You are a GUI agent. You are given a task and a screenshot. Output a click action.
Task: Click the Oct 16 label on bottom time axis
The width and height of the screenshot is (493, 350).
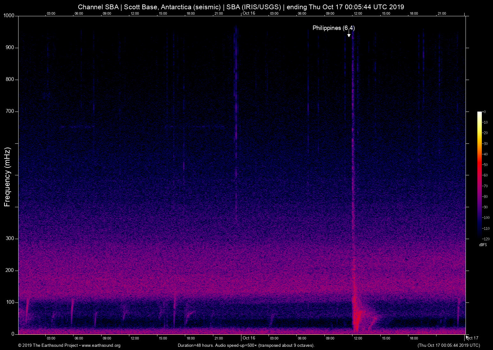pos(249,338)
